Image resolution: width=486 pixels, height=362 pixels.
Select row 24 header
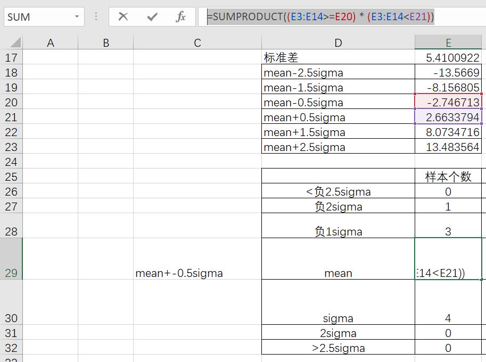[x=11, y=161]
